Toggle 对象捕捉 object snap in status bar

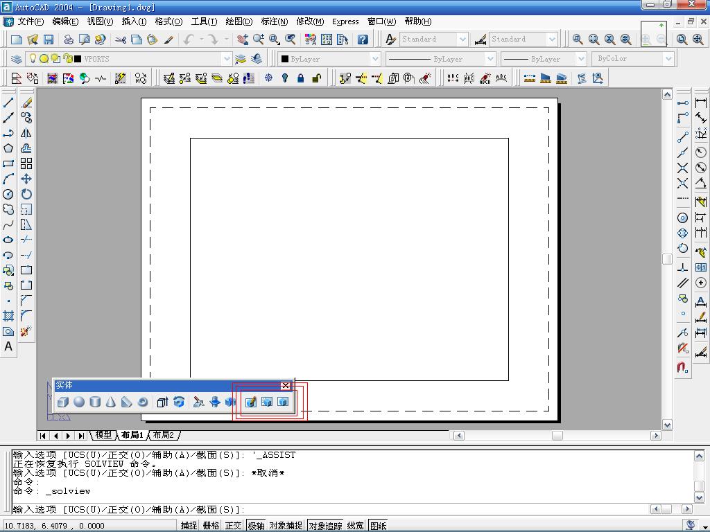(x=286, y=525)
